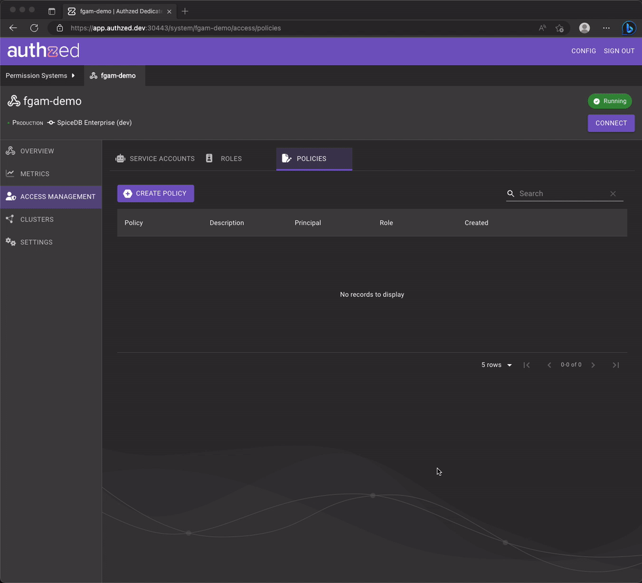The image size is (642, 583).
Task: Click the browser address bar URL
Action: [x=175, y=28]
